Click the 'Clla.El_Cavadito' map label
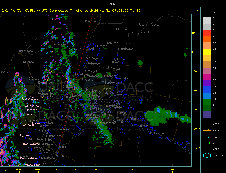The height and width of the screenshot is (173, 226). click(x=139, y=32)
